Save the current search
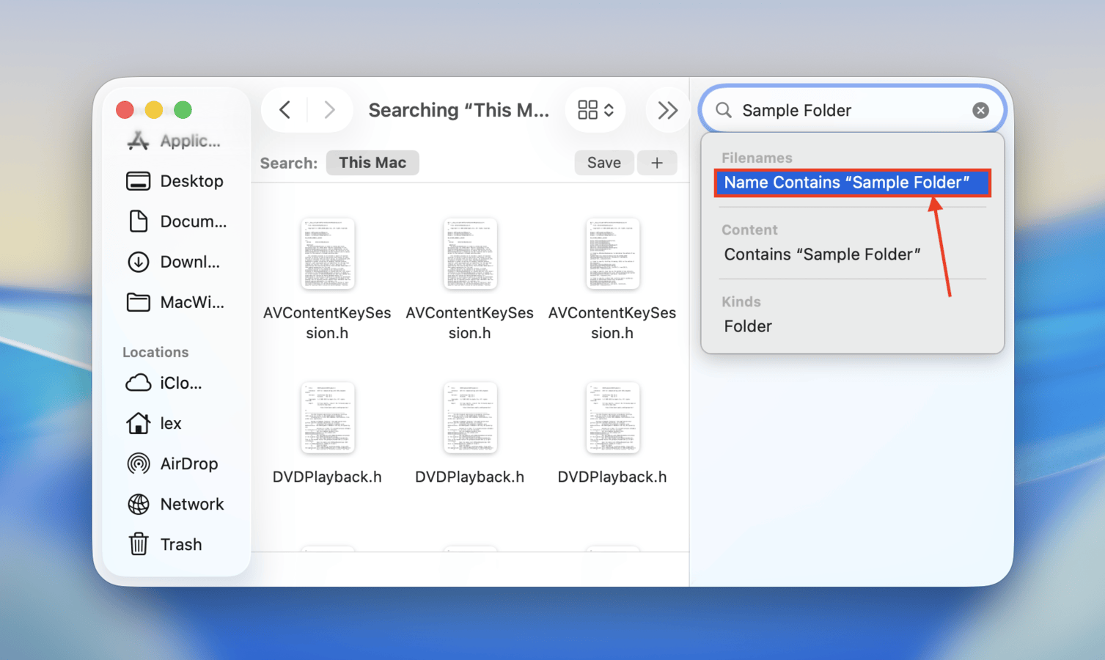This screenshot has height=660, width=1105. point(603,162)
